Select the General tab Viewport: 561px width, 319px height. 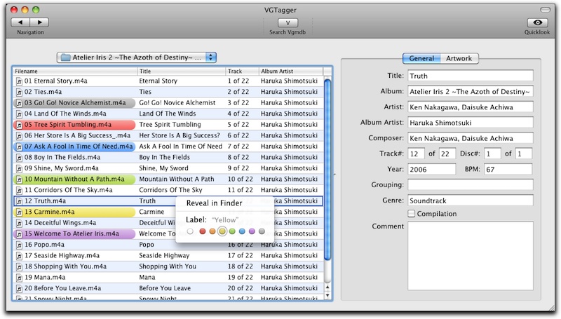pyautogui.click(x=421, y=58)
